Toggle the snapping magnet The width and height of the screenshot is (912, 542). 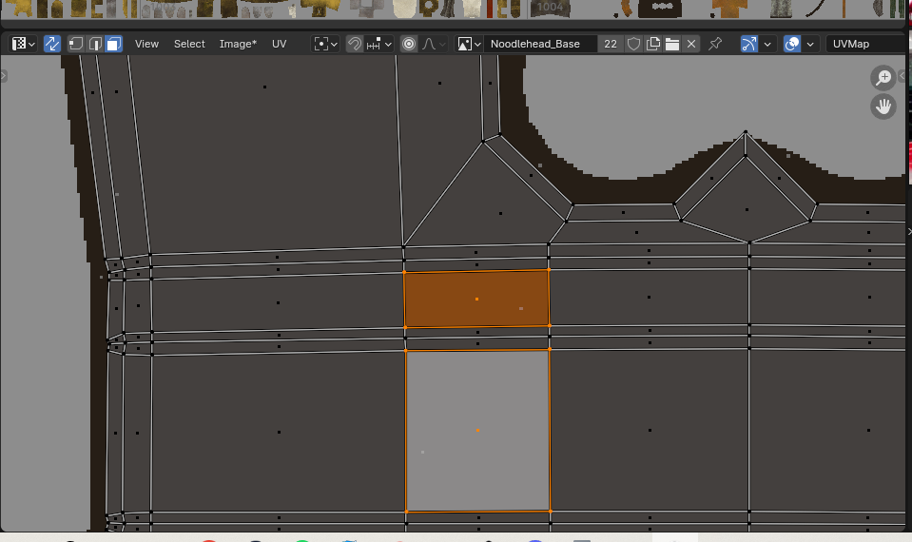coord(355,44)
